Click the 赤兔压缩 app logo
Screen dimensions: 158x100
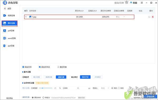click(5, 3)
